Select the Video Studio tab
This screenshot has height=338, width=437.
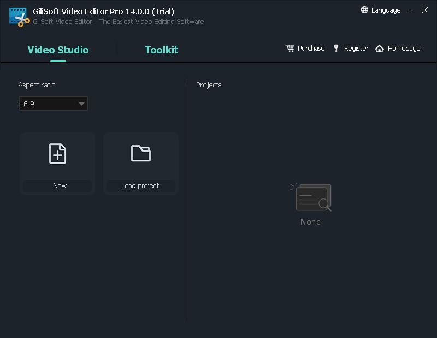pos(58,50)
